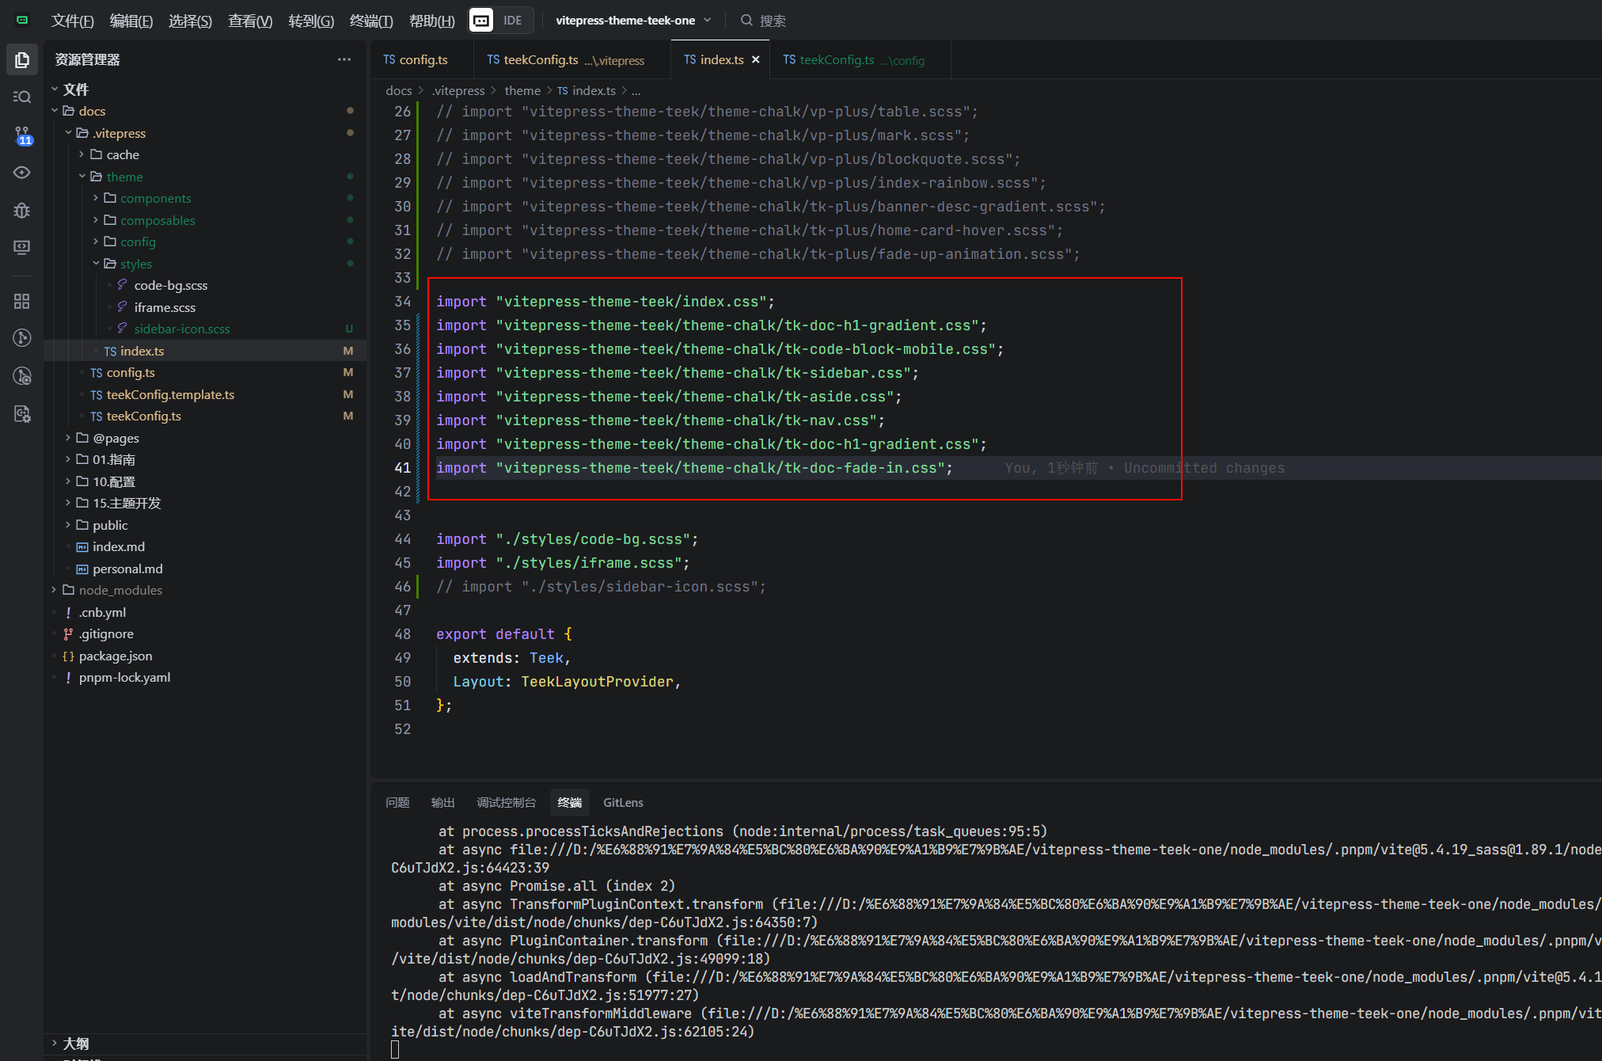Image resolution: width=1602 pixels, height=1061 pixels.
Task: Open the Extensions view icon
Action: pos(22,301)
